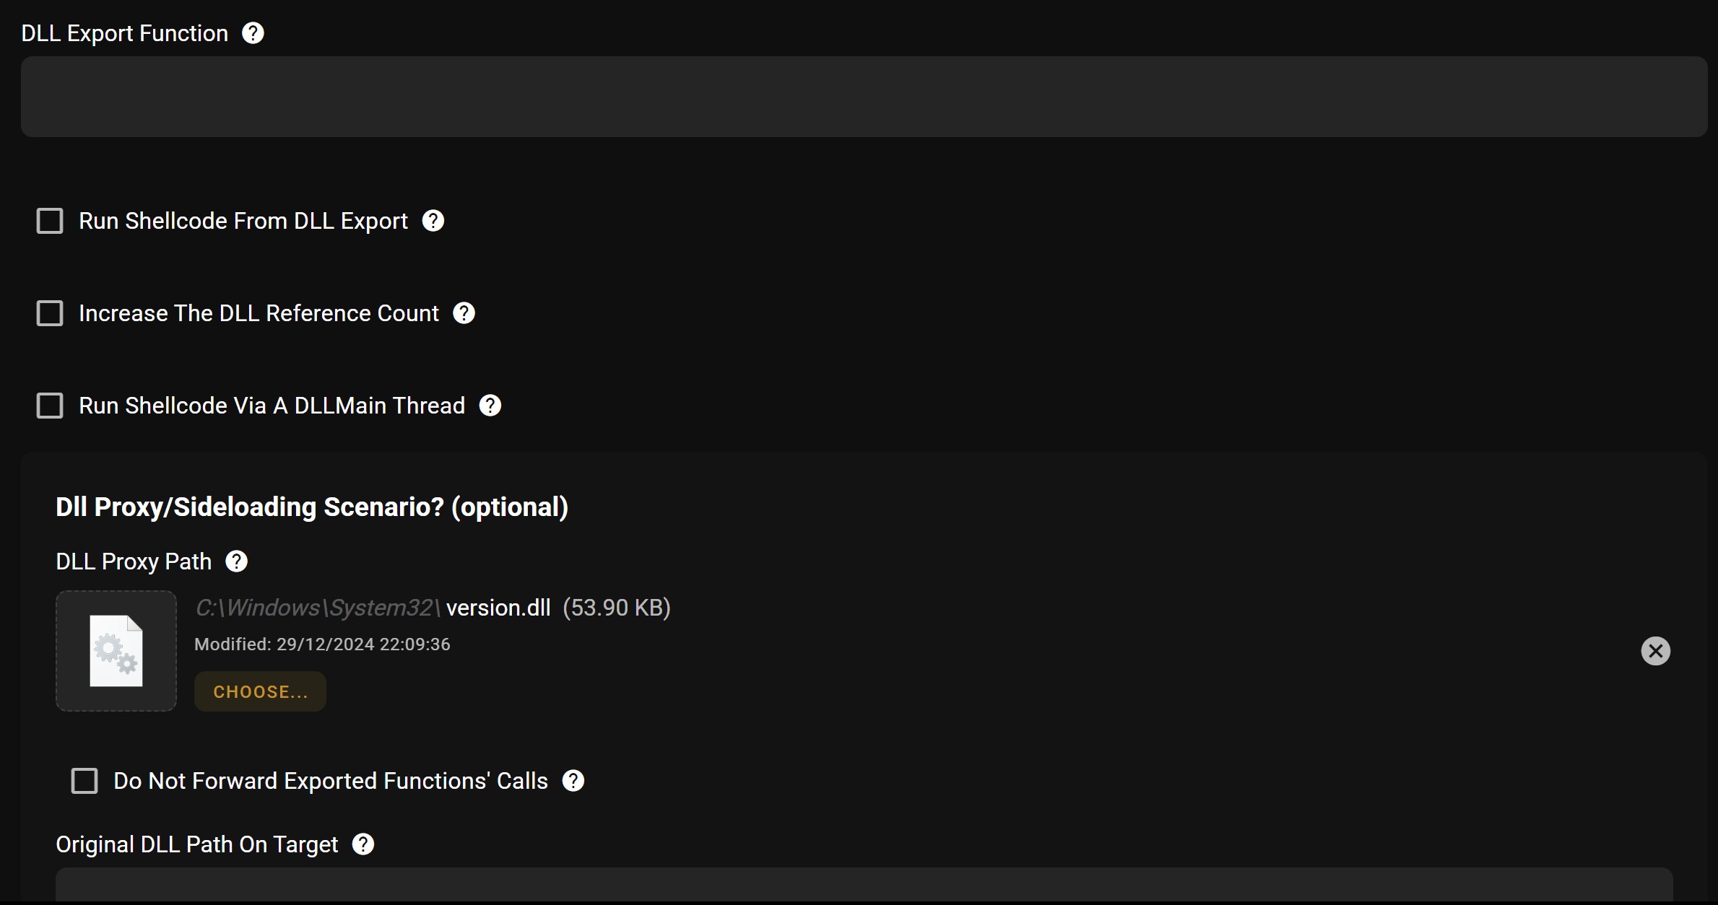Viewport: 1718px width, 905px height.
Task: Click the Increase The DLL Reference Count label
Action: point(259,313)
